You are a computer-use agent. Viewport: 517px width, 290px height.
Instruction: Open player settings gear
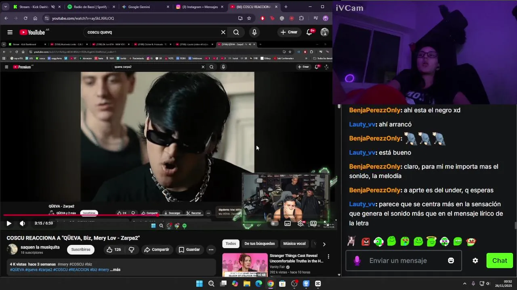301,223
